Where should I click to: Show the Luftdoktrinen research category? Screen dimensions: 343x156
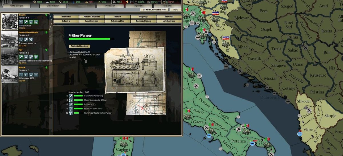(169, 21)
